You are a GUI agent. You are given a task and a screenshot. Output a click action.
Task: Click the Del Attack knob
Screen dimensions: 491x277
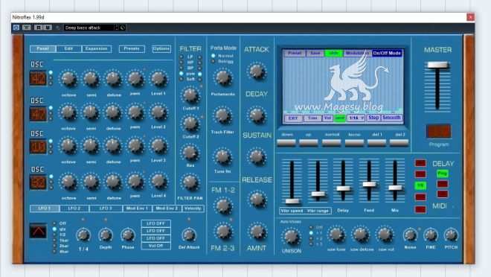(x=189, y=235)
